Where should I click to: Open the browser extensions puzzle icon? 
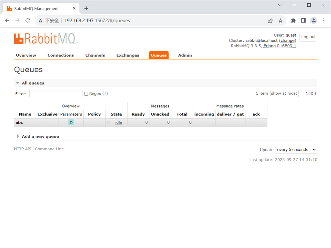click(x=293, y=20)
